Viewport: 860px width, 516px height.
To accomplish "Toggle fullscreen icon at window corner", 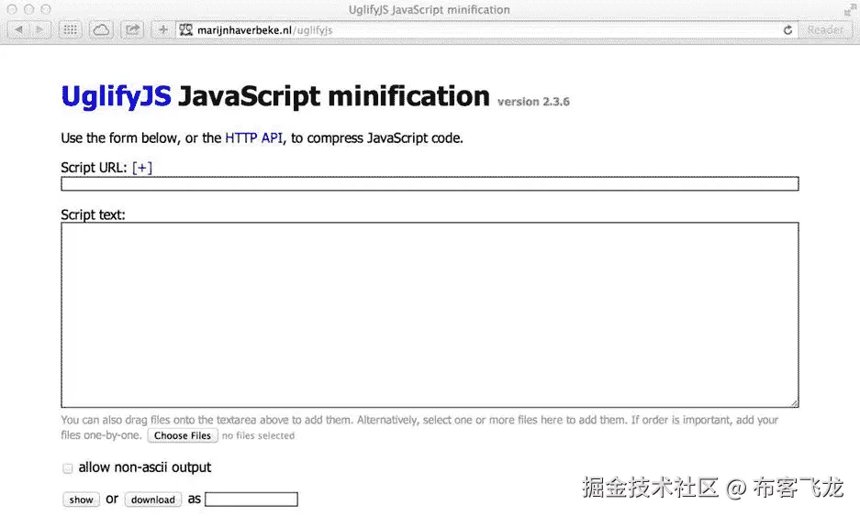I will click(x=850, y=9).
